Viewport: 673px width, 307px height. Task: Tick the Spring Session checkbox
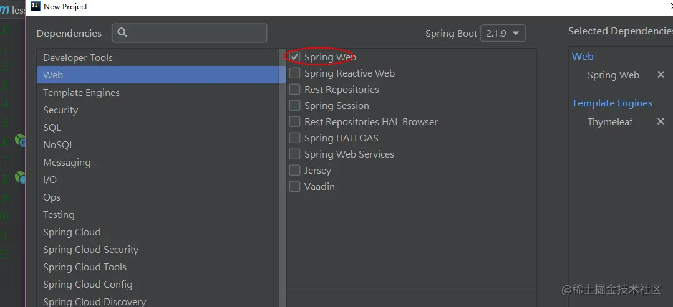294,105
